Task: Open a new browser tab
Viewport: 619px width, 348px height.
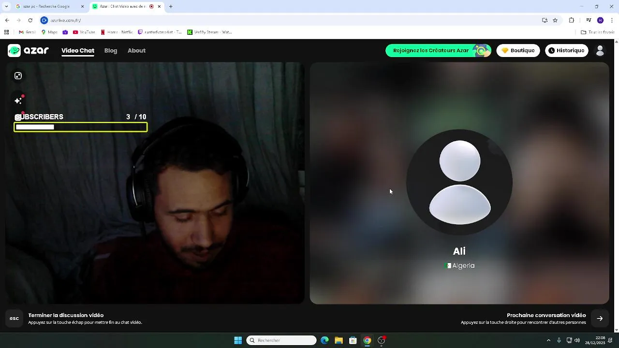Action: (x=171, y=7)
